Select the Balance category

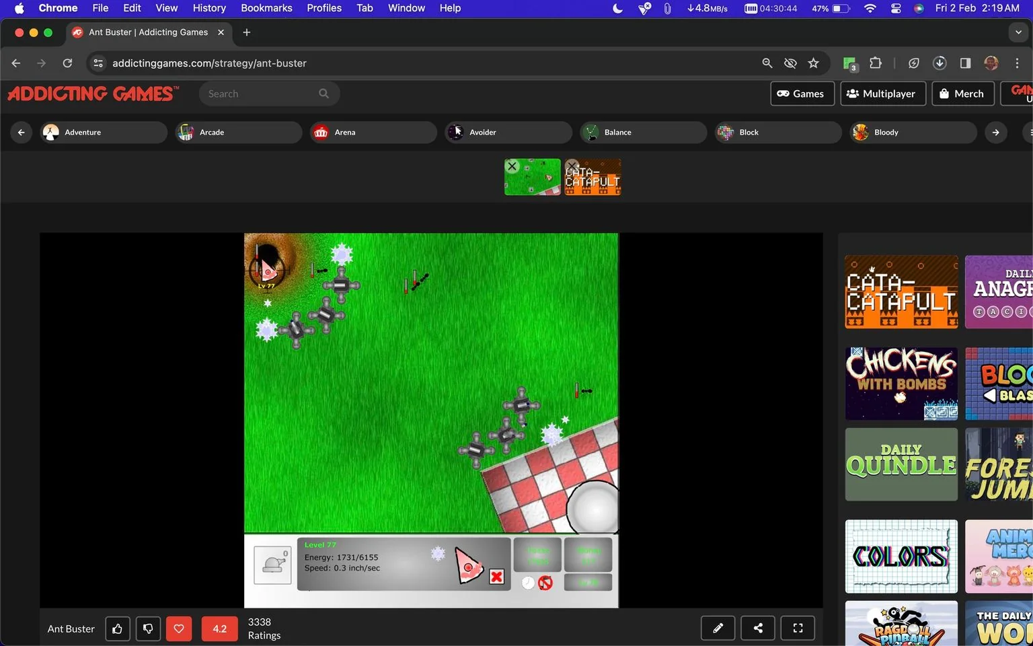[x=643, y=132]
